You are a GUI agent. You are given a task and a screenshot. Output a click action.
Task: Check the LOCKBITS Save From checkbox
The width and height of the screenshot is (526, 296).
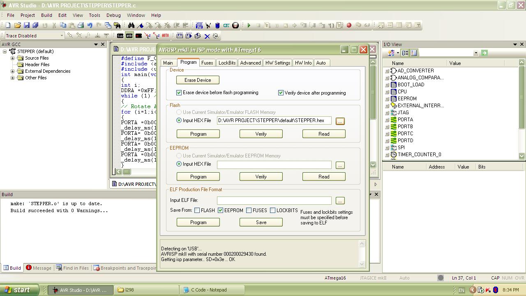pos(273,210)
